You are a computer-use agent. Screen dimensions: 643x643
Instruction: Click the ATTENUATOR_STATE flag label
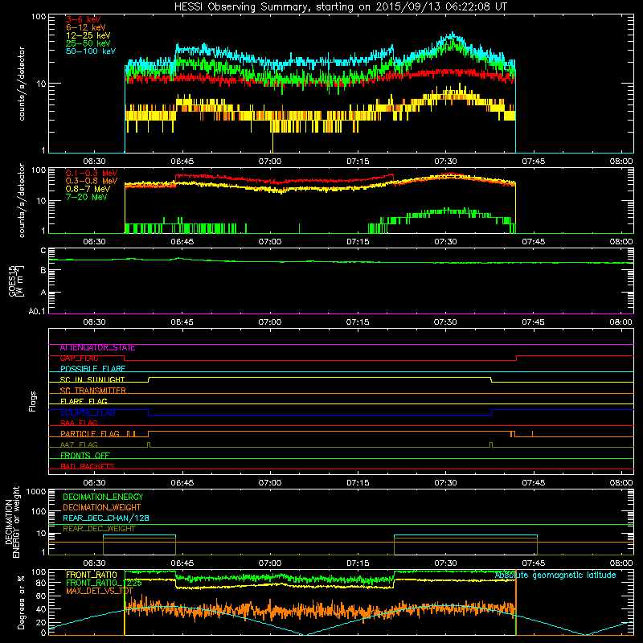[x=97, y=348]
